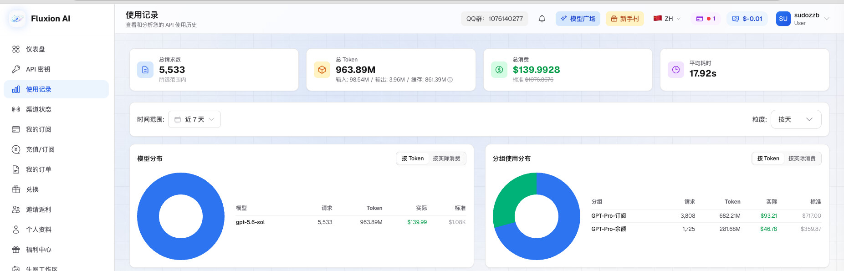Click the subscription card badge showing 1
Viewport: 844px width, 271px height.
click(706, 19)
